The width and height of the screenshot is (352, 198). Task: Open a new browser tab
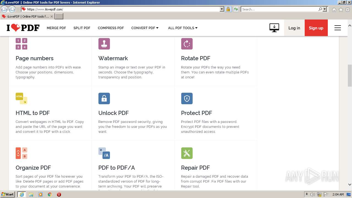(59, 16)
